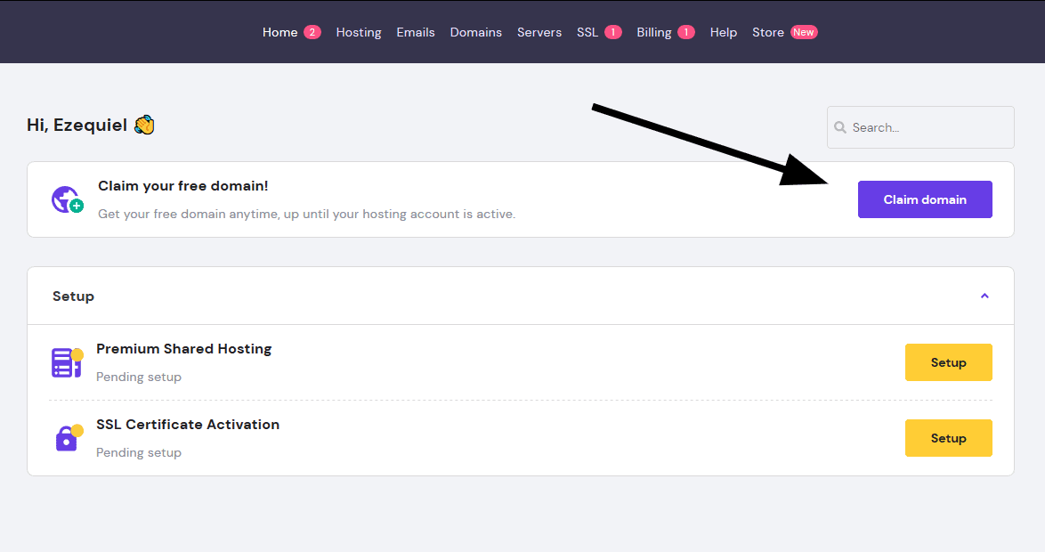This screenshot has width=1045, height=552.
Task: Click the 'SSL Certificate Activation' title
Action: click(x=188, y=425)
